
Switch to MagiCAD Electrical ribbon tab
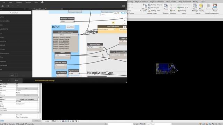tap(141, 1)
